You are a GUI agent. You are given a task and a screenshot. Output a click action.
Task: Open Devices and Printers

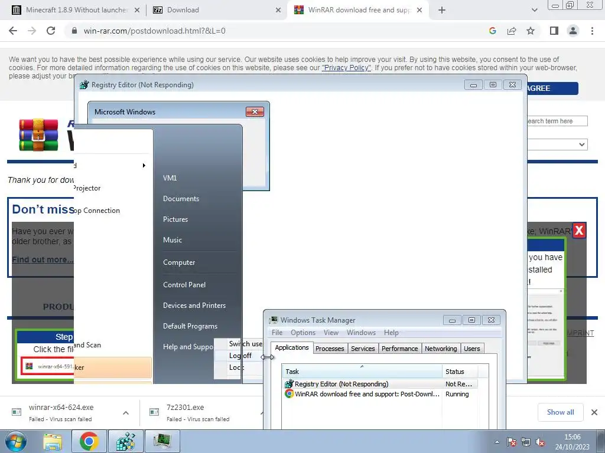(x=194, y=306)
